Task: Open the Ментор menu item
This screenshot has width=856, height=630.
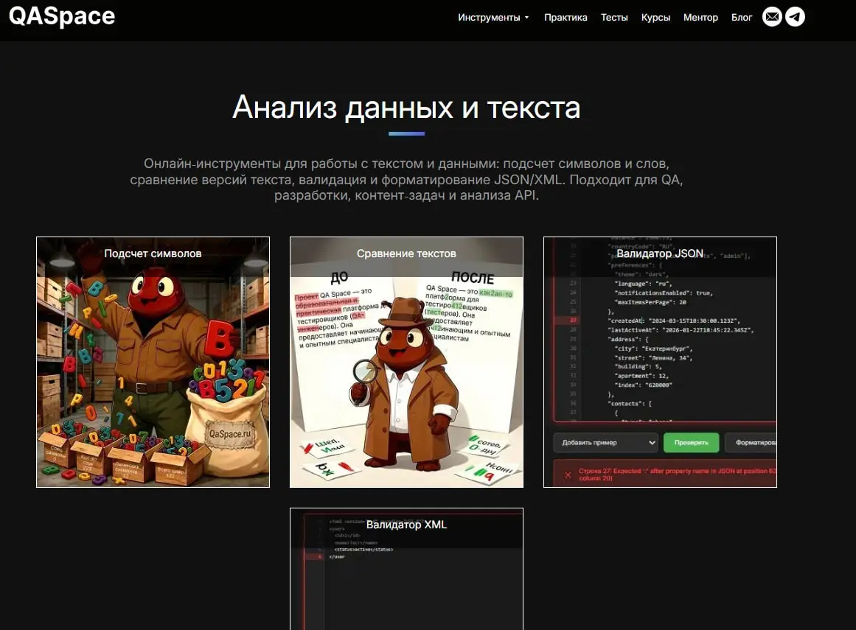Action: click(x=700, y=18)
